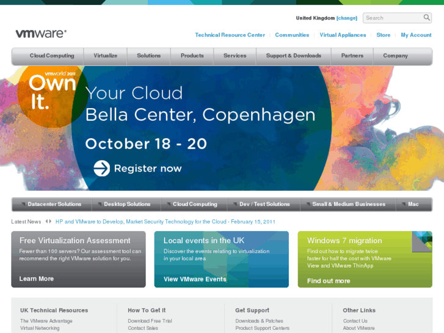This screenshot has width=444, height=333.
Task: Open My Account link
Action: point(416,35)
